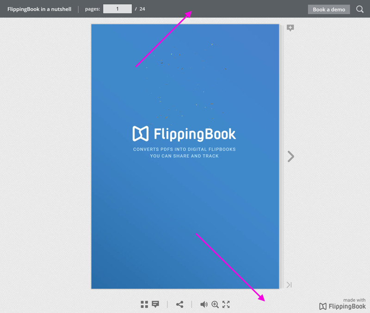Screen dimensions: 370x313
Task: Open the made with FlippingBook link
Action: coord(342,304)
